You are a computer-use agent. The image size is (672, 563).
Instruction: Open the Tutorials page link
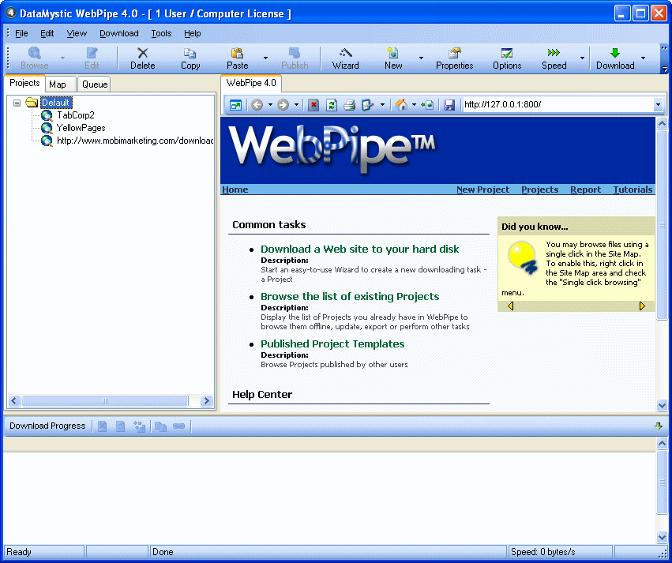(x=634, y=190)
